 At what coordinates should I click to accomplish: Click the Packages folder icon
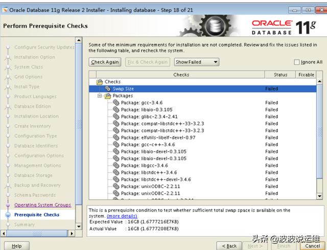108,96
